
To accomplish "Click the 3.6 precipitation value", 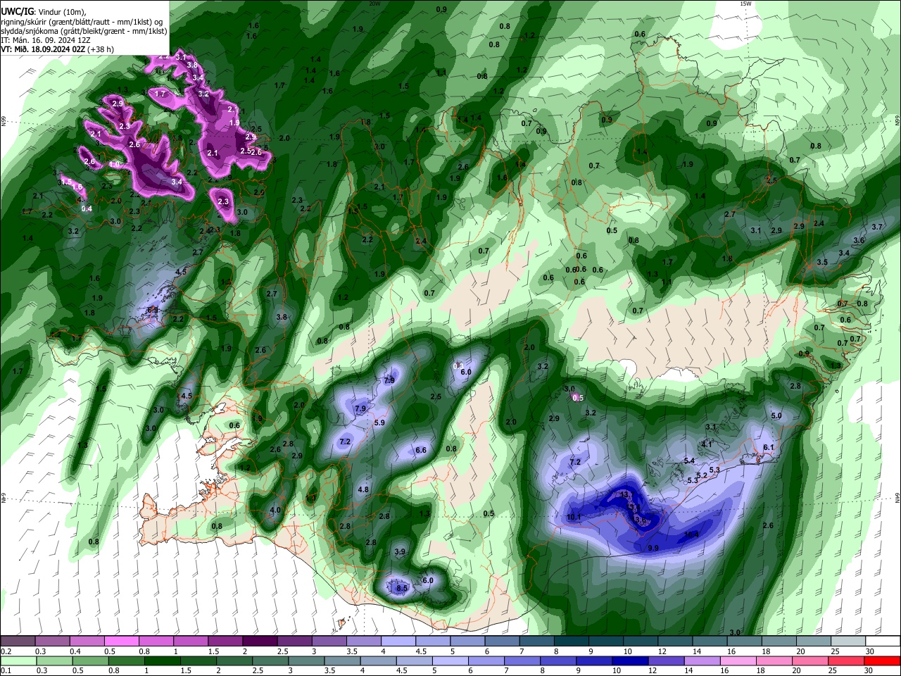I will point(859,240).
